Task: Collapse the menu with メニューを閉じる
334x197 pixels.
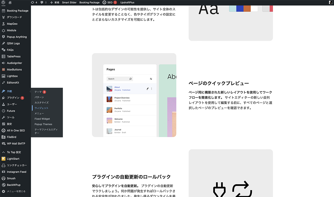Action: point(14,191)
